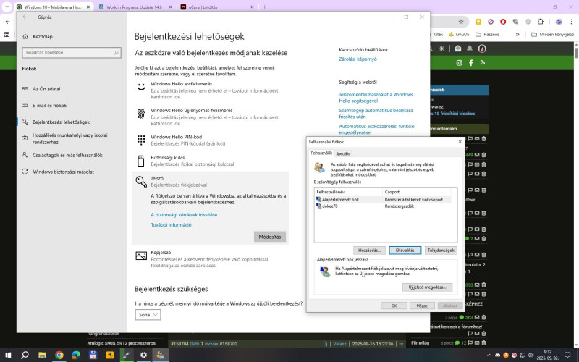Switch to the nCore Chrome tab

coord(217,7)
